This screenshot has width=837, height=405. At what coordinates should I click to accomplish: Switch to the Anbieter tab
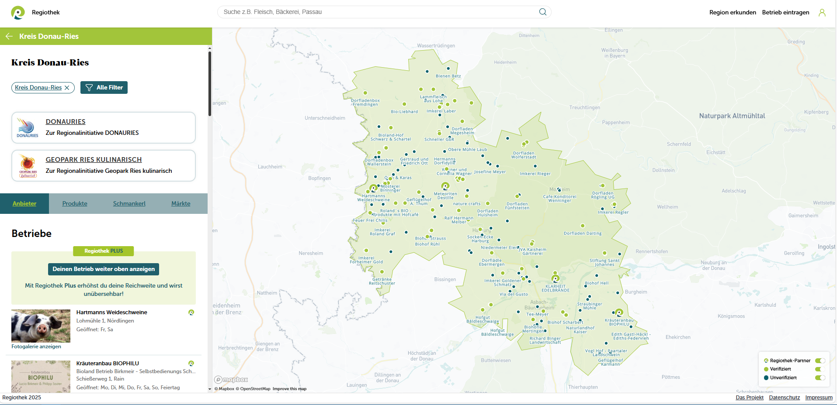[x=24, y=204]
